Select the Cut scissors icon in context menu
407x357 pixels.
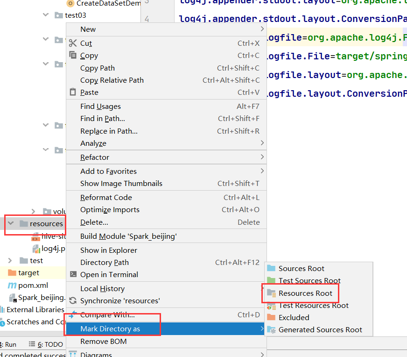[72, 43]
